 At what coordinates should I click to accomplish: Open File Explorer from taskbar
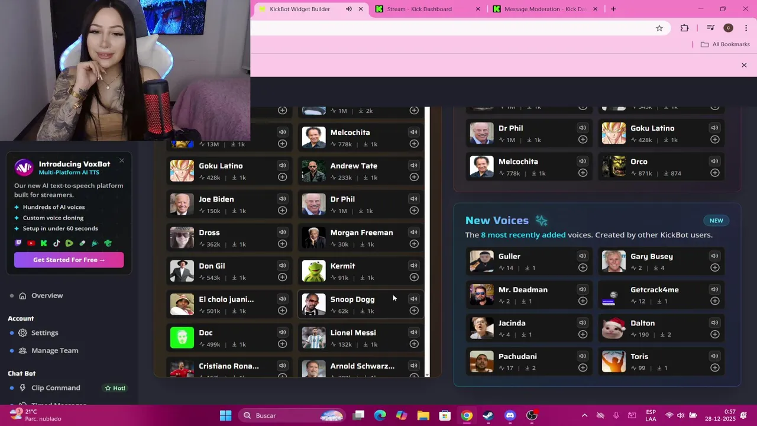point(423,415)
